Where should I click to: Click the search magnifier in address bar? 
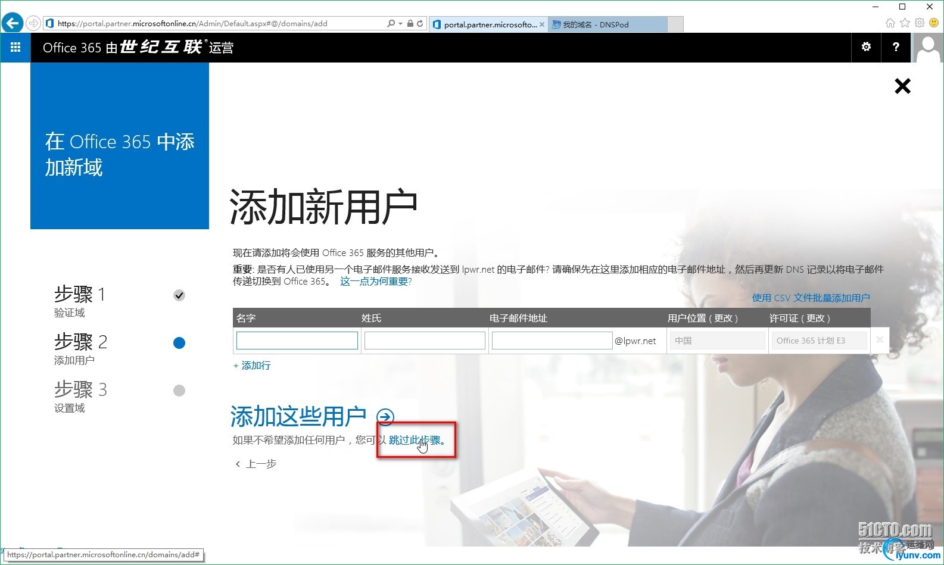pos(391,23)
